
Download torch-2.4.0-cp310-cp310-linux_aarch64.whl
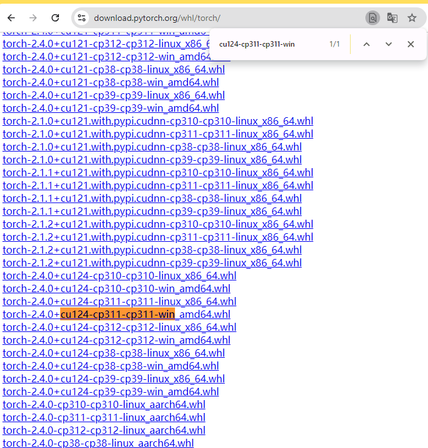[x=104, y=404]
